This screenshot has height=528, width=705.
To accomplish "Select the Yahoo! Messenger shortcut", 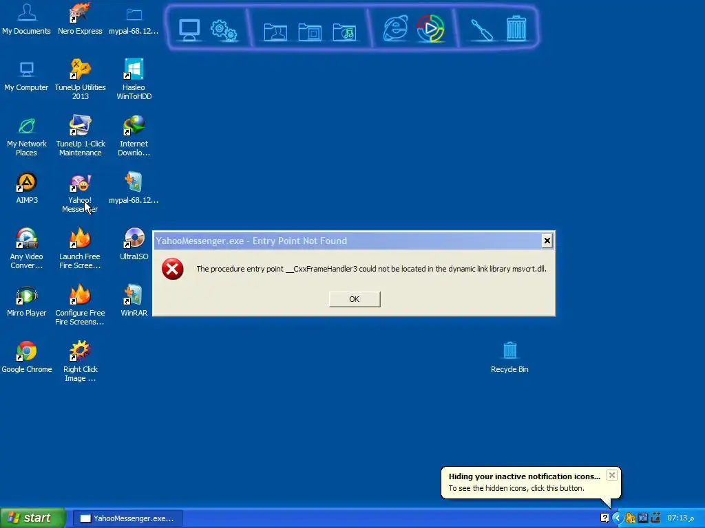I will coord(80,193).
